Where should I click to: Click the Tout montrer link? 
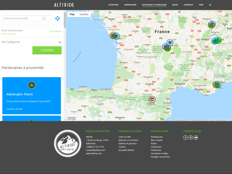click(x=8, y=34)
